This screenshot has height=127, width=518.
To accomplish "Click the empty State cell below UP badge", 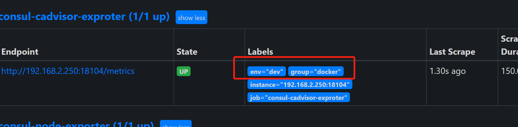I will pyautogui.click(x=209, y=92).
